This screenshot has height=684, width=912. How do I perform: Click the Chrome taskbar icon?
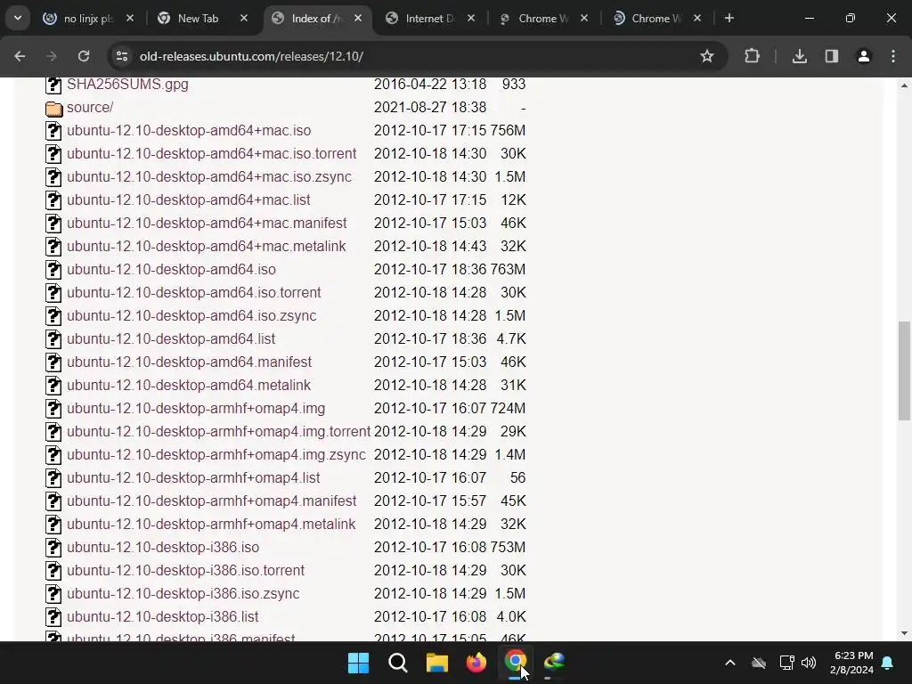click(x=516, y=663)
